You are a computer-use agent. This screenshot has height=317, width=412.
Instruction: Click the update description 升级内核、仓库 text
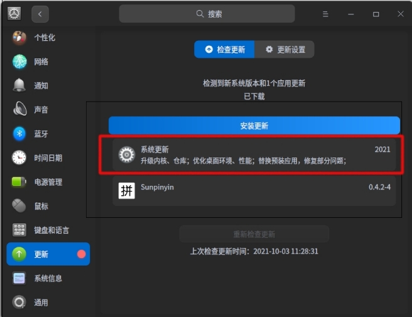tap(243, 161)
